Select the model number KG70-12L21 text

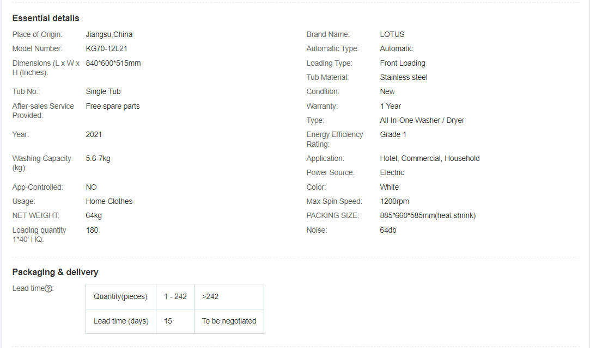point(107,48)
